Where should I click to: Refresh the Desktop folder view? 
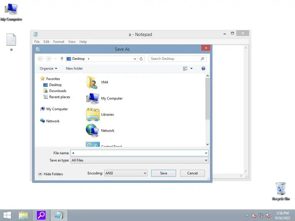(141, 59)
